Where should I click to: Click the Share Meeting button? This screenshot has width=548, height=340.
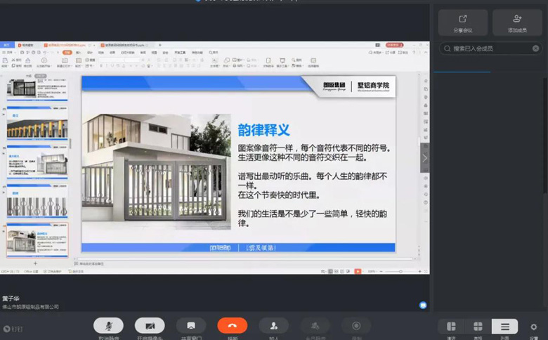tap(462, 22)
